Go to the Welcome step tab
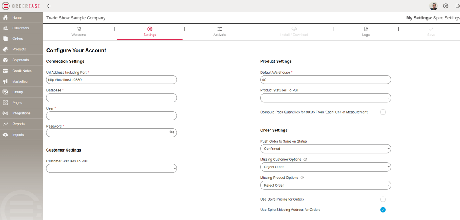Viewport: 460px width, 220px height. [x=79, y=32]
